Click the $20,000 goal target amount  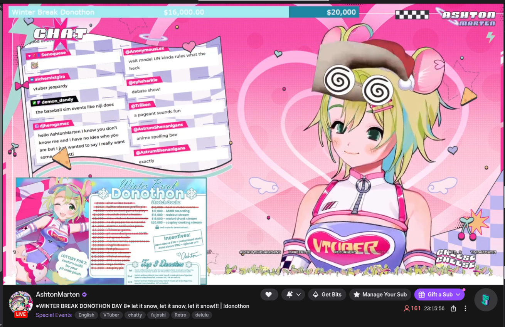pyautogui.click(x=341, y=12)
